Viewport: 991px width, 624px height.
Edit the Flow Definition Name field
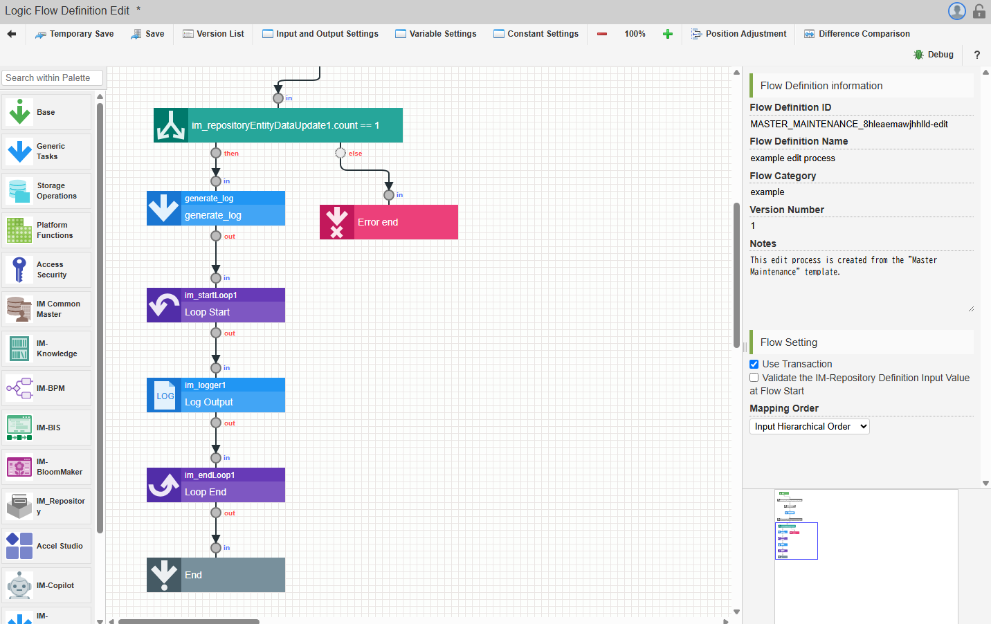862,158
